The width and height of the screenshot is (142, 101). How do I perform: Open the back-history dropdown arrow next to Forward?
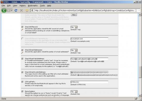coord(12,11)
